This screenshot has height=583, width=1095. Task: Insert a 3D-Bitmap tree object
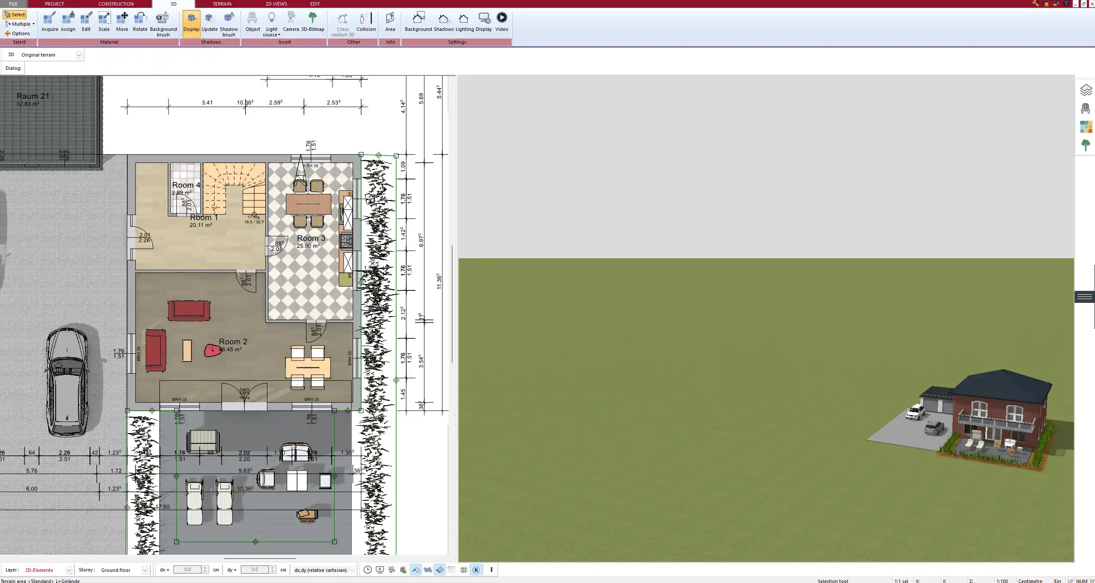[x=312, y=22]
